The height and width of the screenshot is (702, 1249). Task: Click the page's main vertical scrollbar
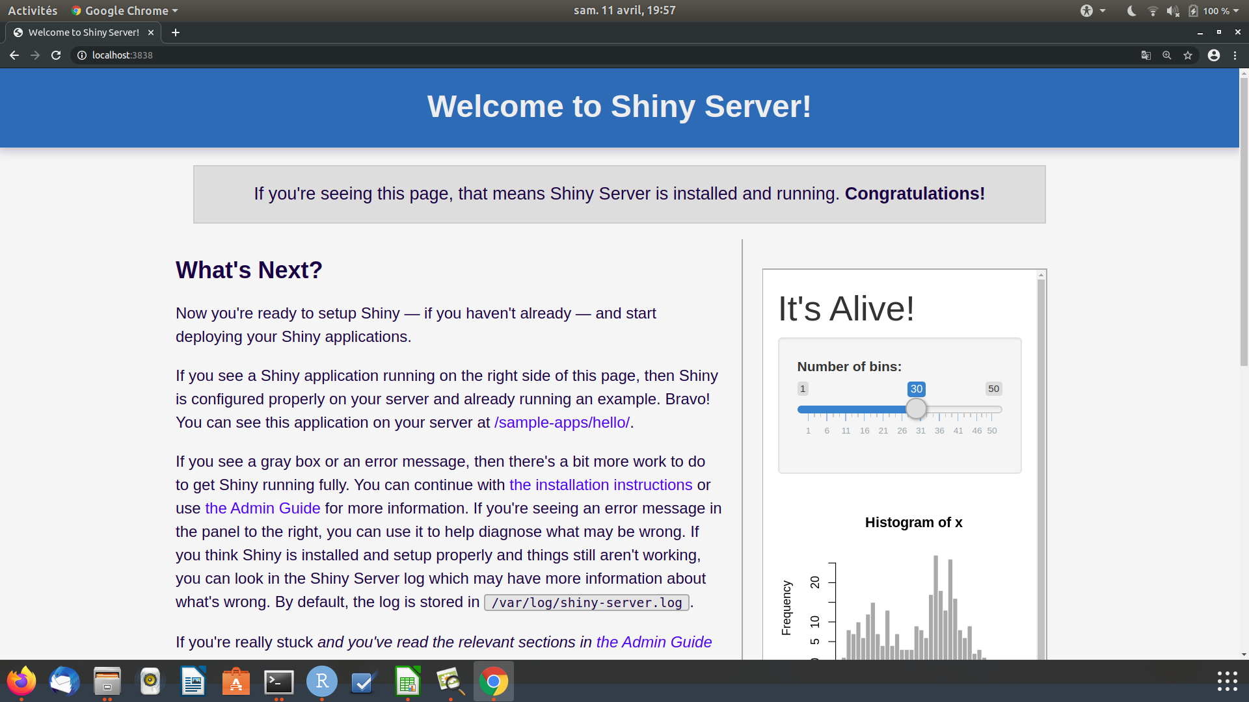click(1244, 221)
